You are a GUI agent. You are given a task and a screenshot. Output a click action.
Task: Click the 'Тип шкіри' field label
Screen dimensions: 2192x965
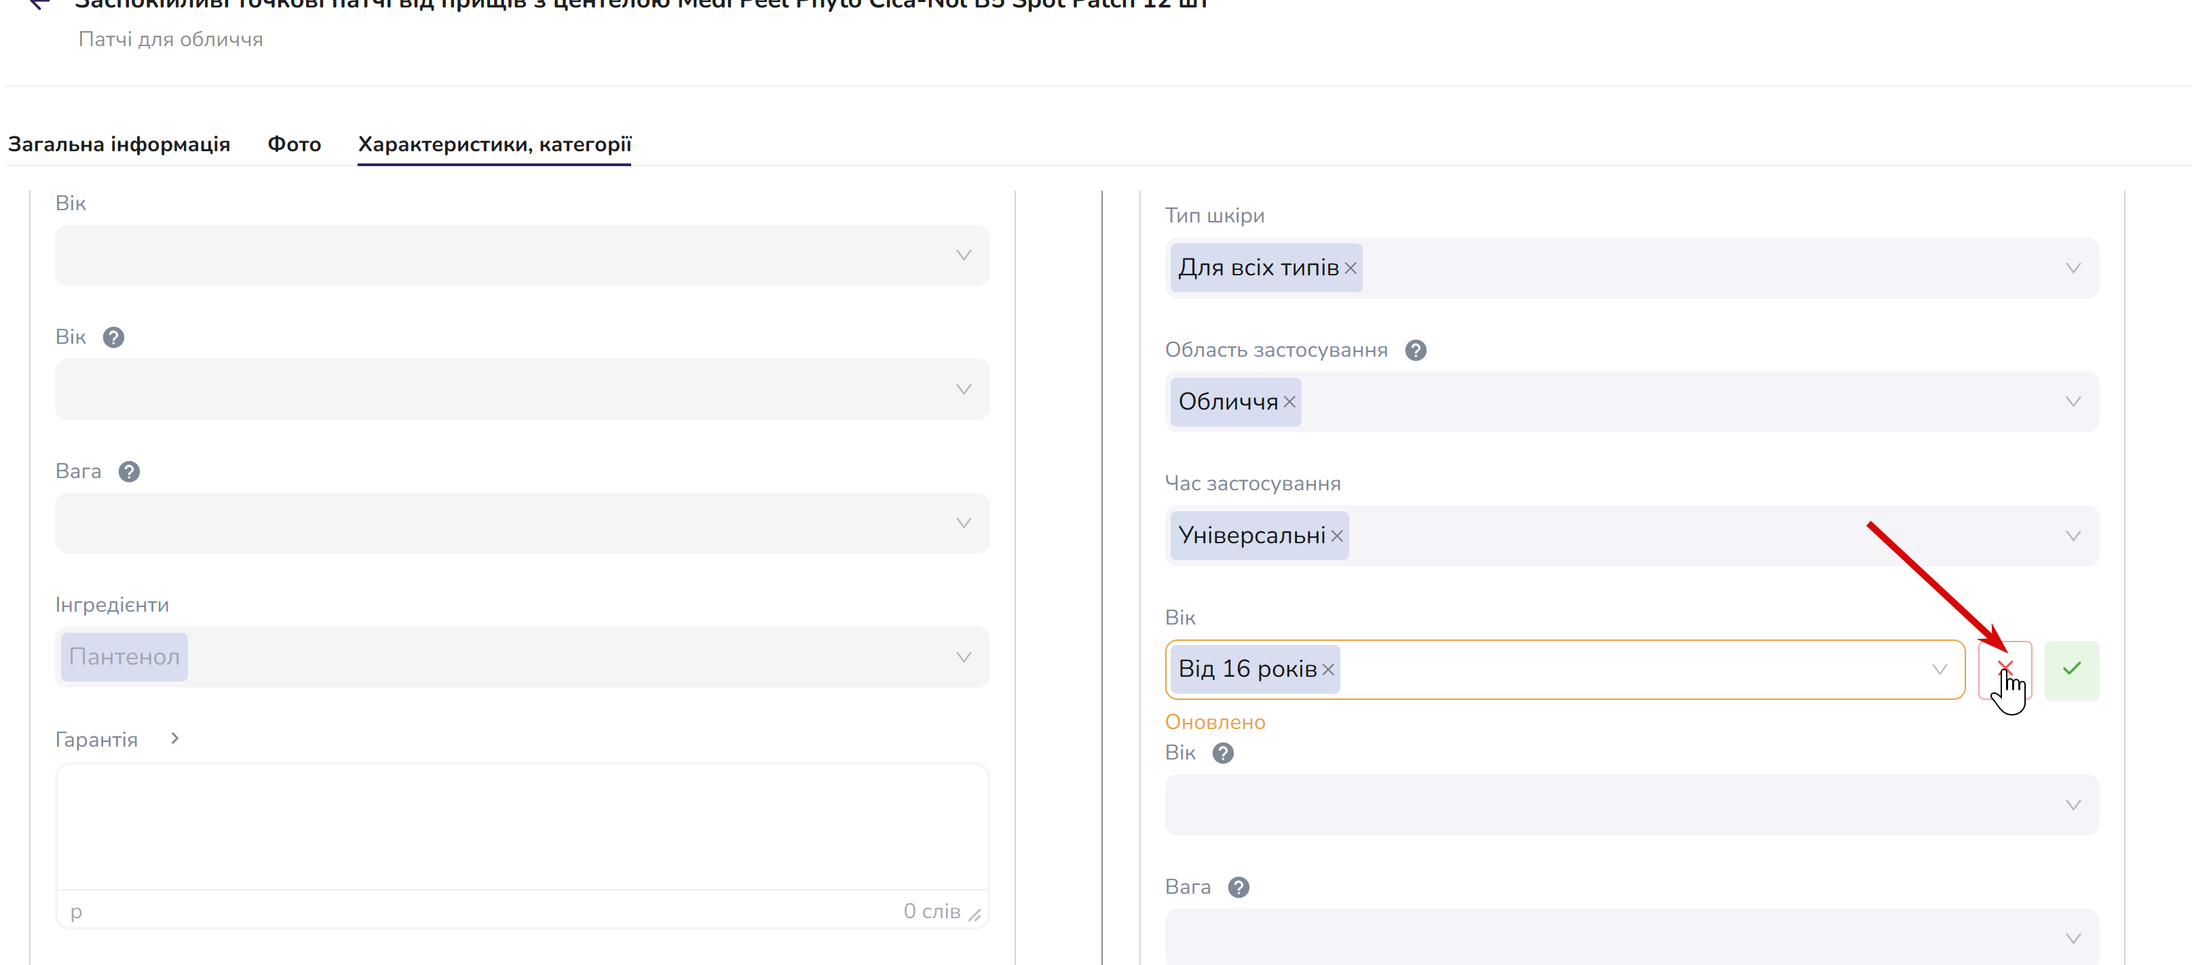(1214, 216)
